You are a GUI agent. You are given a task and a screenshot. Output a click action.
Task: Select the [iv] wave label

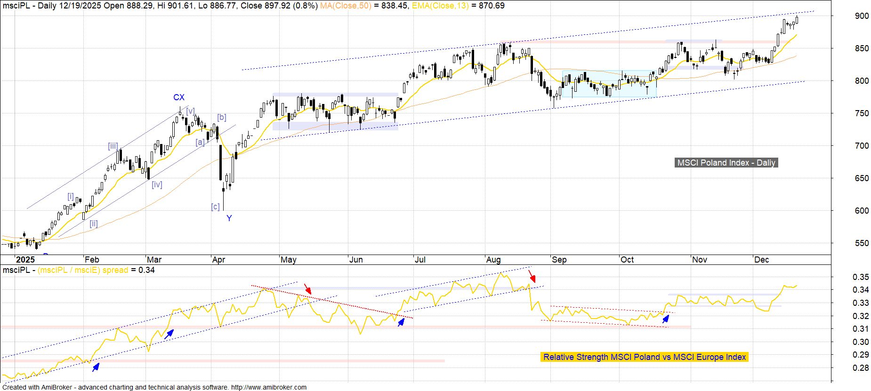(x=157, y=185)
